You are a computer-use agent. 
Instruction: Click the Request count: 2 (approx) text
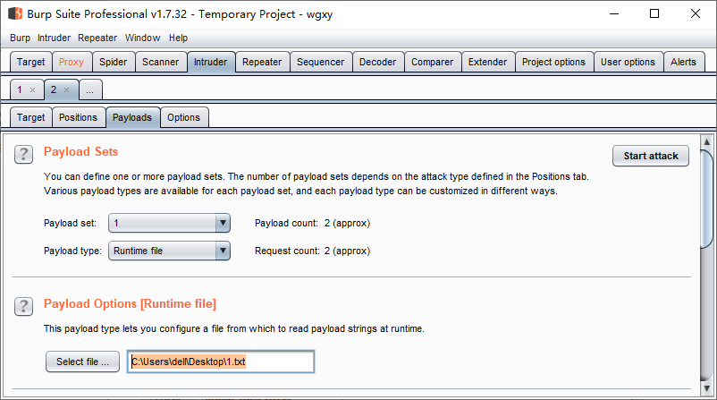pos(312,251)
